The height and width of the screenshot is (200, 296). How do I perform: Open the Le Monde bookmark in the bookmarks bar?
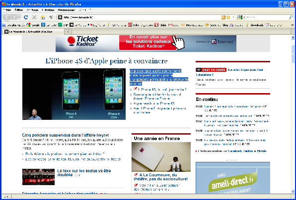tap(78, 25)
